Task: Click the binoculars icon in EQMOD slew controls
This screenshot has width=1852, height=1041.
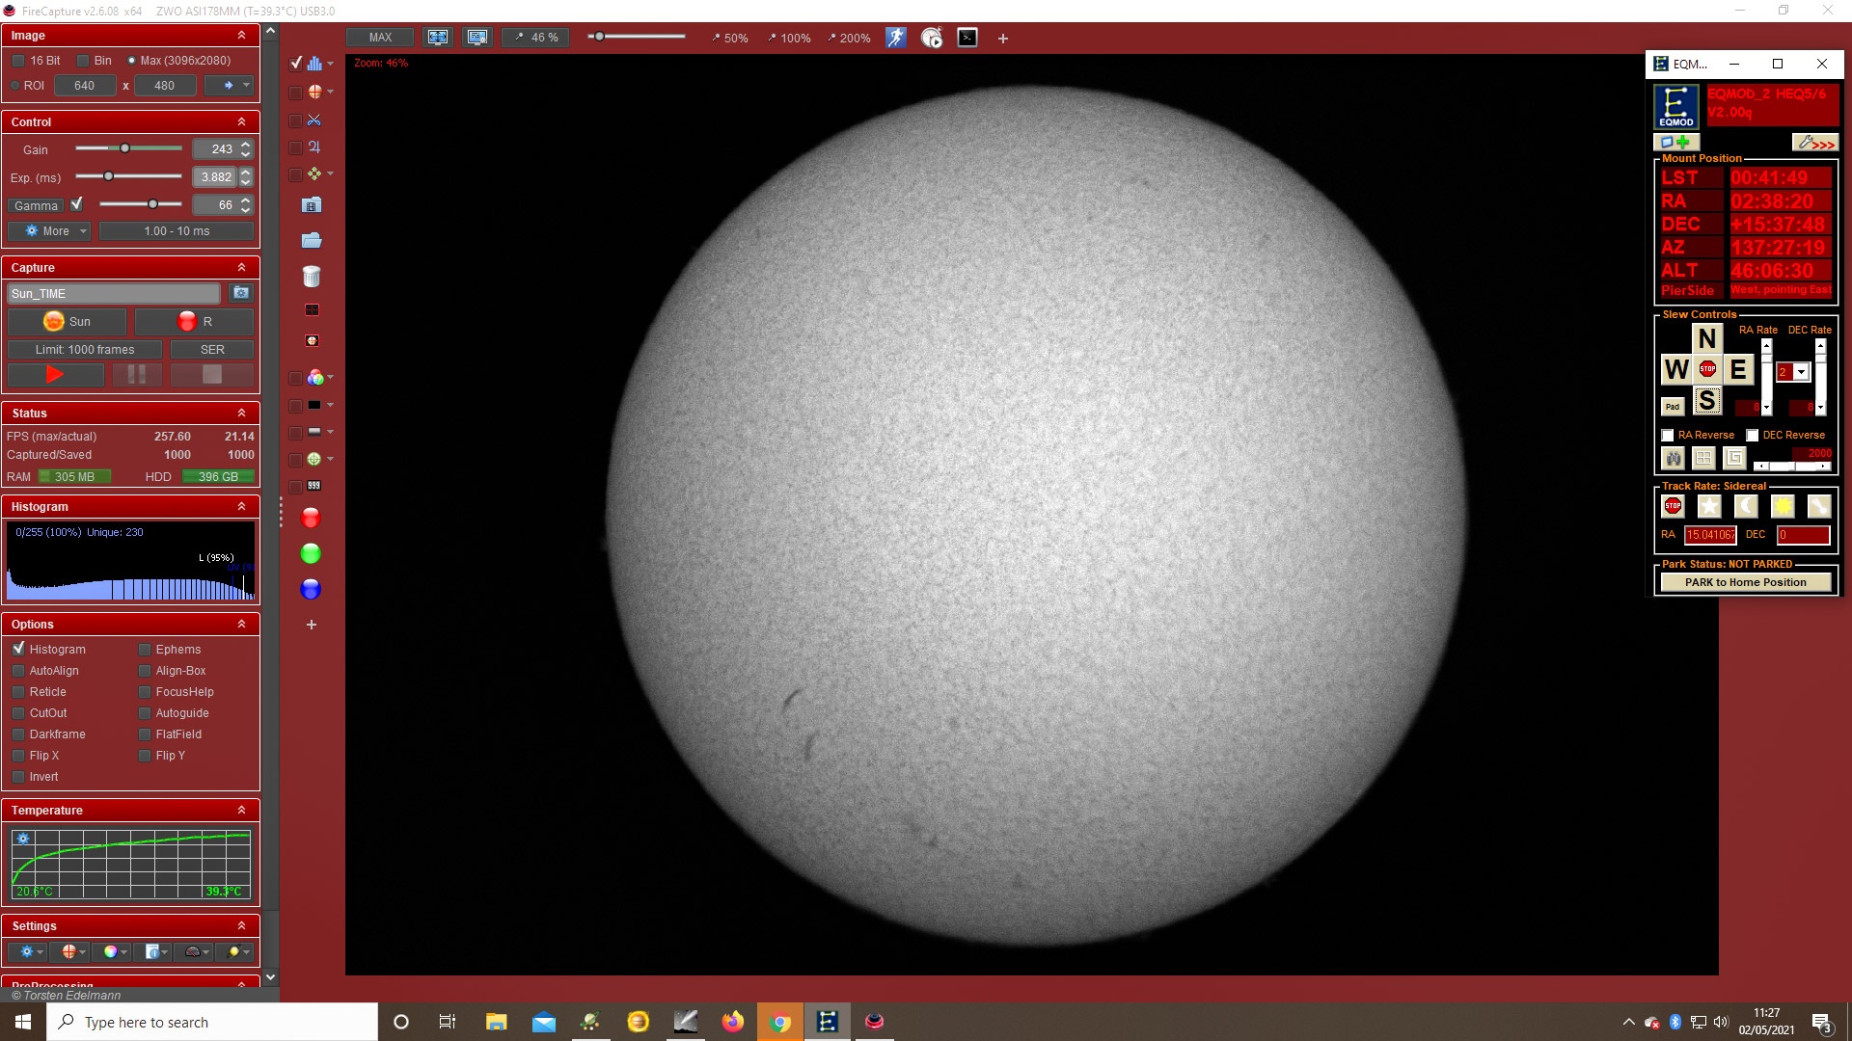Action: click(x=1673, y=458)
